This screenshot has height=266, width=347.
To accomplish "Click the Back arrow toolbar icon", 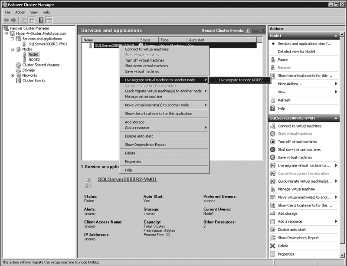I will tap(6, 20).
